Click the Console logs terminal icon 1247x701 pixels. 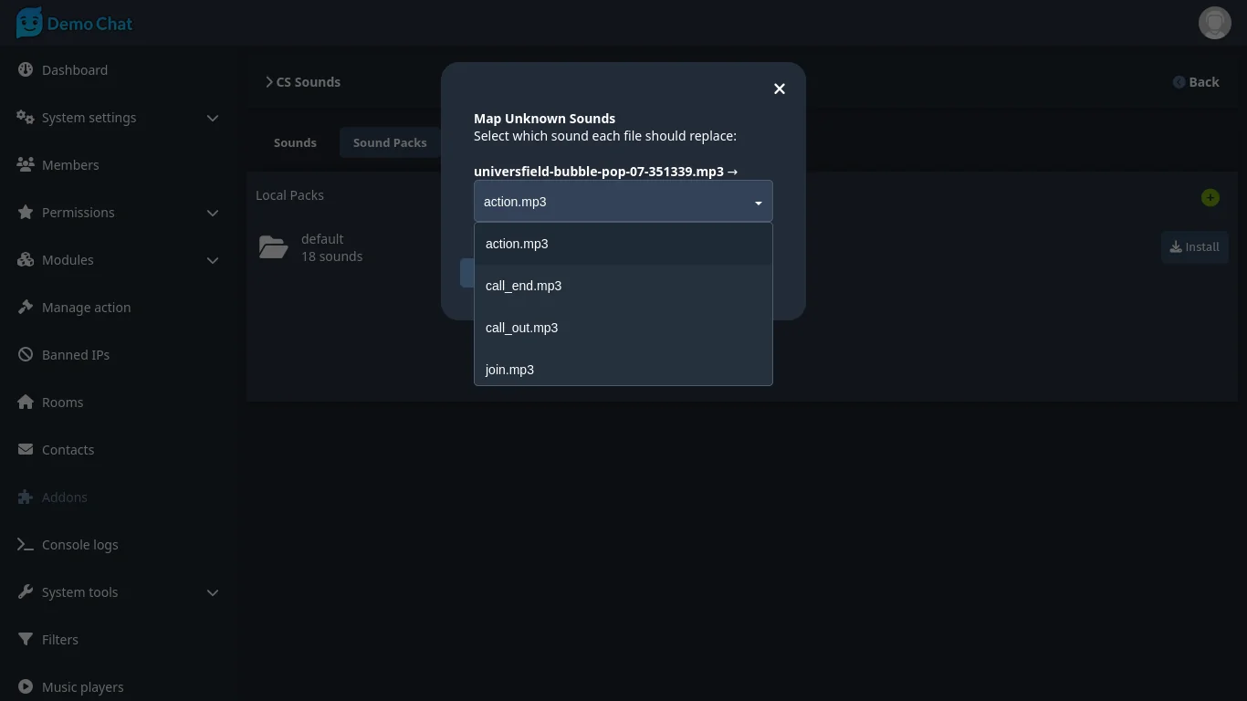pos(26,545)
